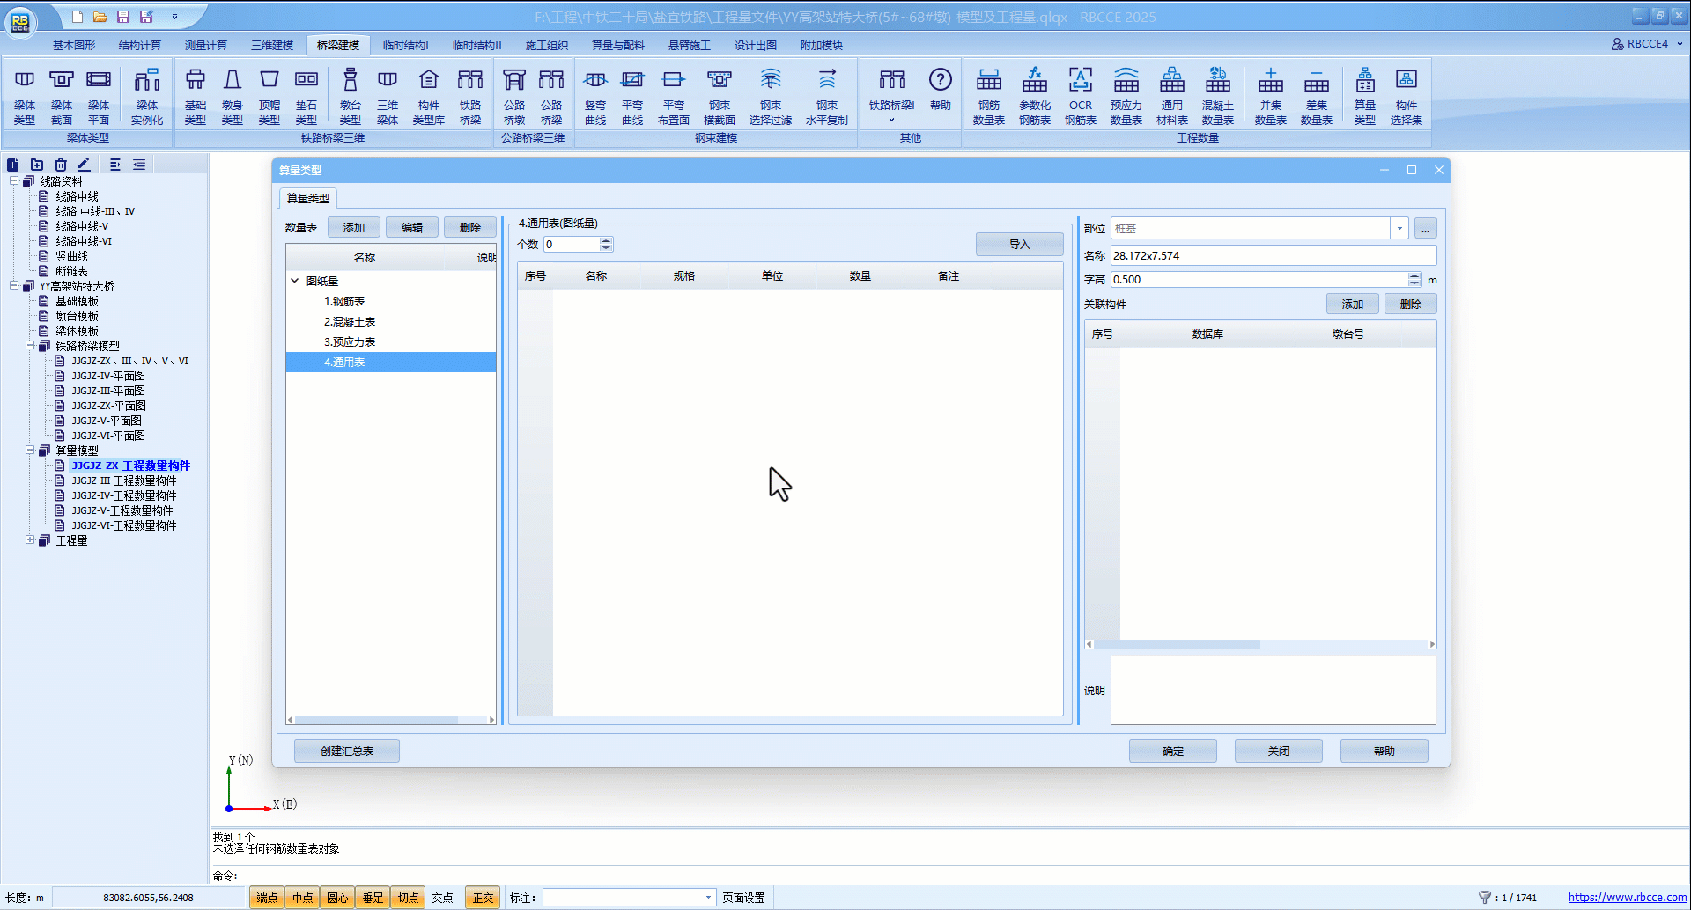Collapse the 图纸量 tree node

(x=295, y=281)
